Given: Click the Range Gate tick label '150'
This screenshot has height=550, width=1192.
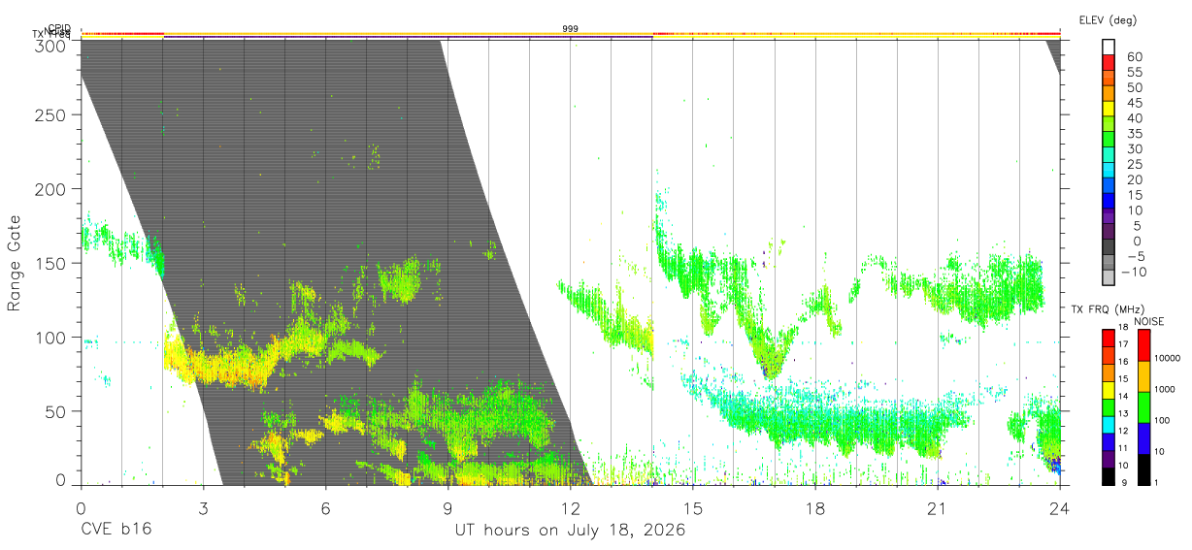Looking at the screenshot, I should click(x=50, y=264).
